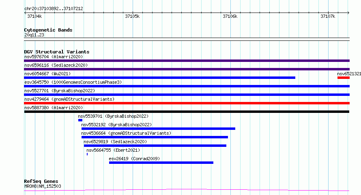Open the nsv5539701 (ByrskaBishop2022) label
The image size is (361, 195).
(x=113, y=116)
